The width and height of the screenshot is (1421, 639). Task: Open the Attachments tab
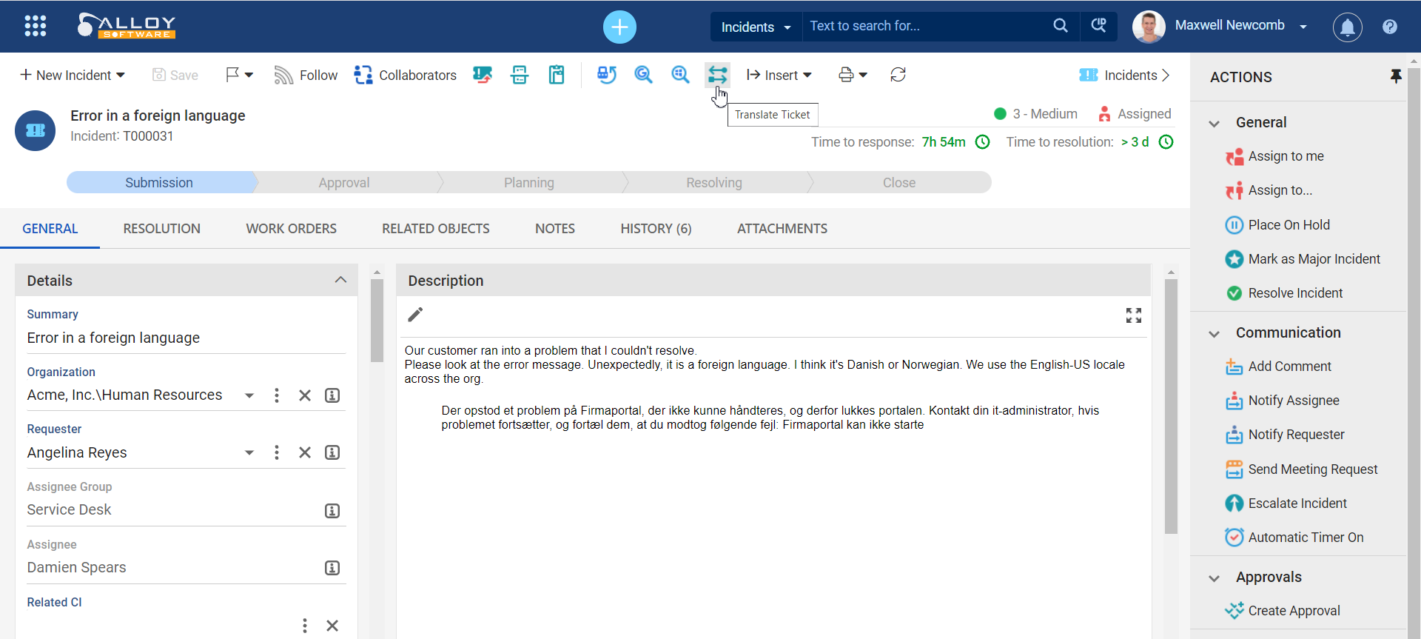point(782,229)
